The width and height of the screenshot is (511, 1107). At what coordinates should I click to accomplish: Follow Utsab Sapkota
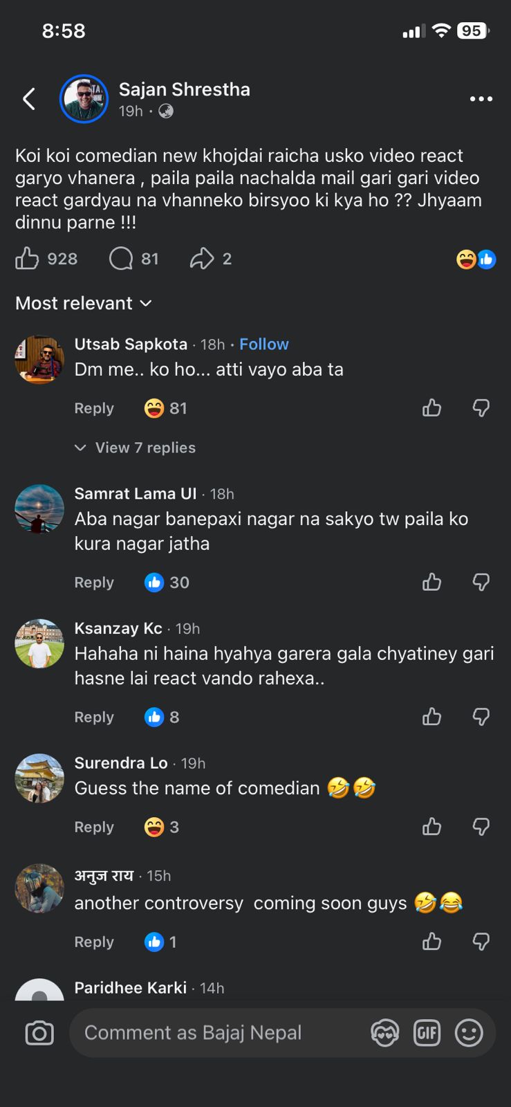[264, 344]
